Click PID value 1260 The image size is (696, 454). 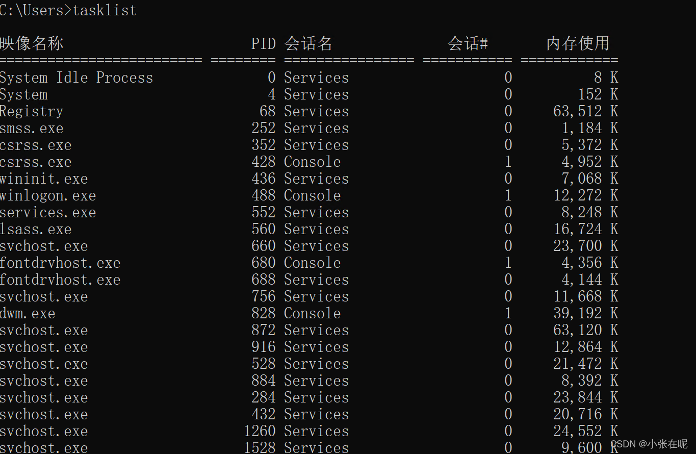point(260,431)
